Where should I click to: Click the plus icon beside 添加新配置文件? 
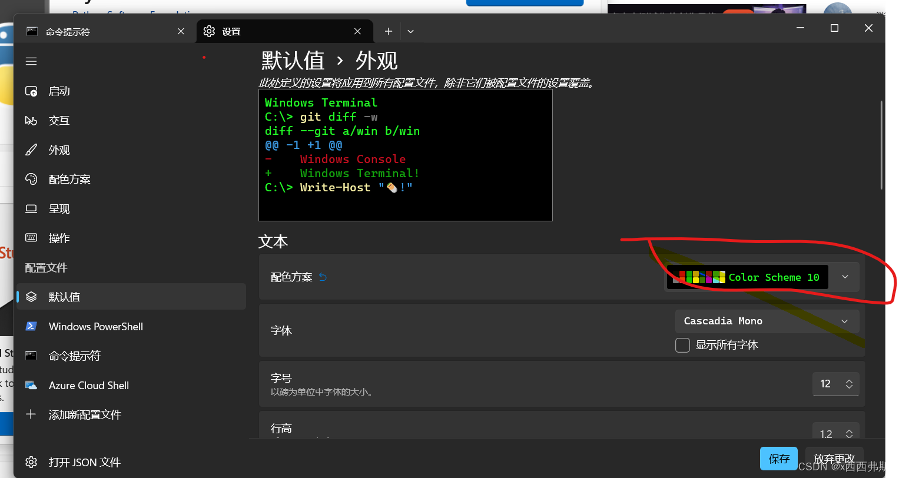31,414
